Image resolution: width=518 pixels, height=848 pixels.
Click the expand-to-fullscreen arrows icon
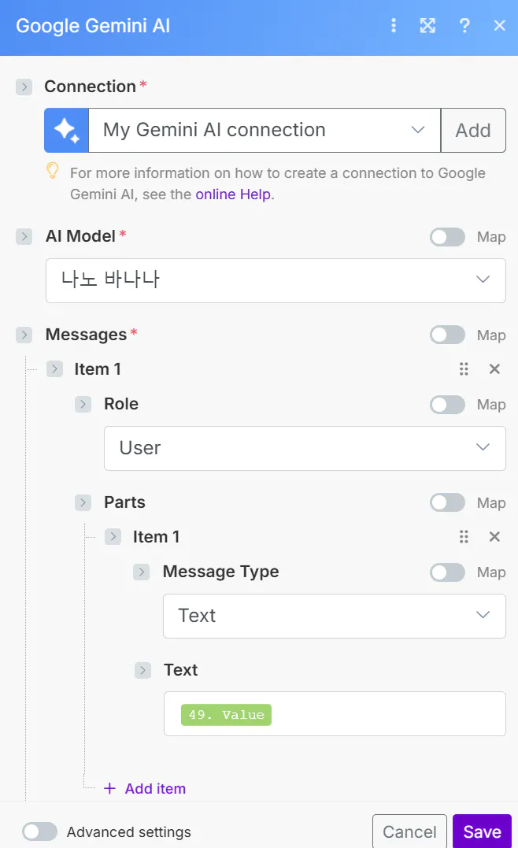click(x=427, y=26)
